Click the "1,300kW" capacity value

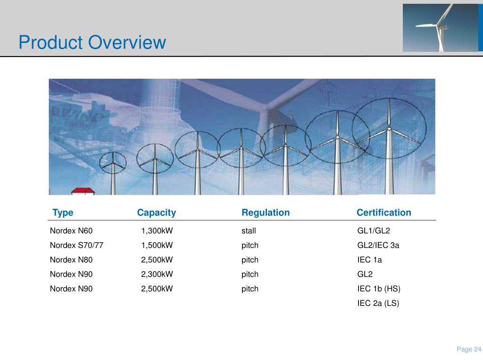pyautogui.click(x=157, y=230)
